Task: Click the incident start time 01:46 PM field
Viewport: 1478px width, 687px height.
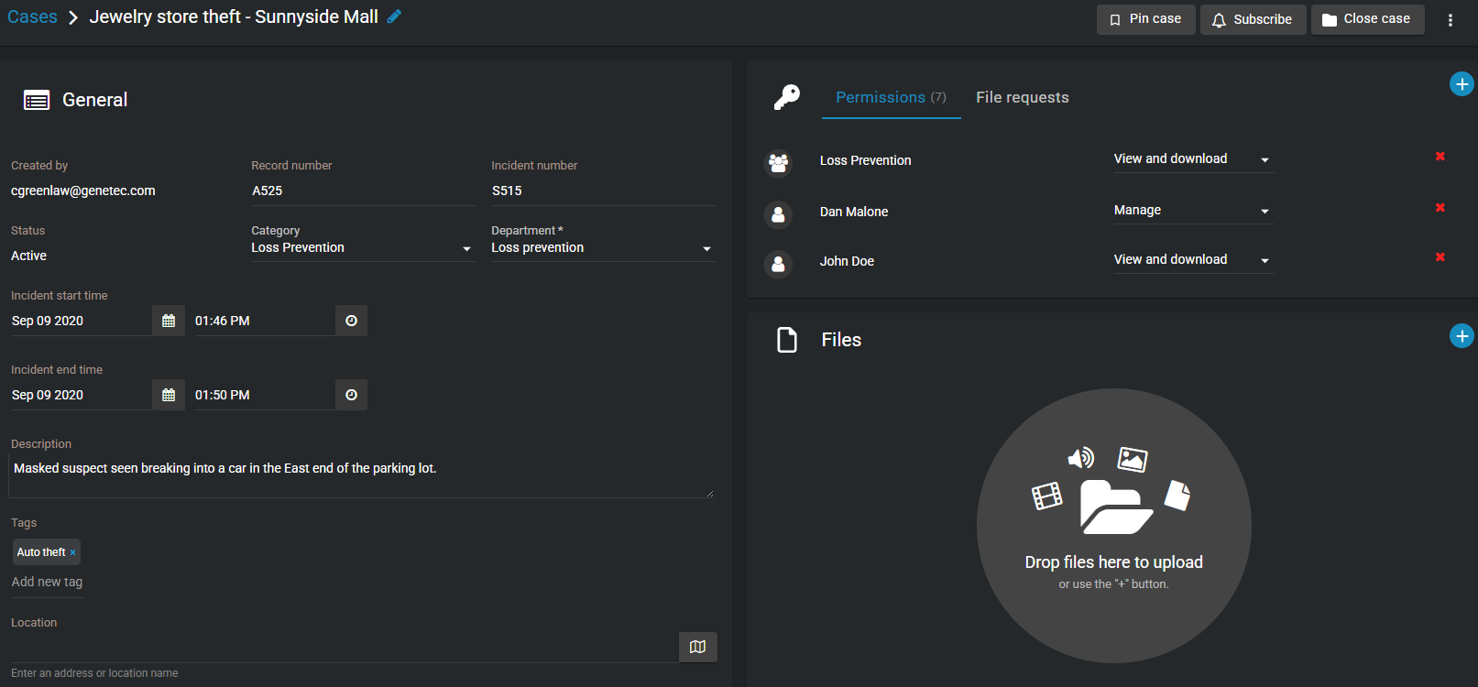Action: pos(264,321)
